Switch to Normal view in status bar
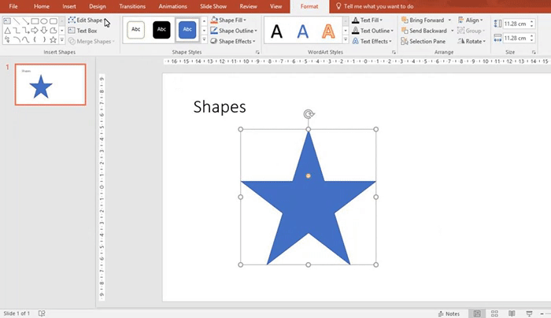 (477, 313)
